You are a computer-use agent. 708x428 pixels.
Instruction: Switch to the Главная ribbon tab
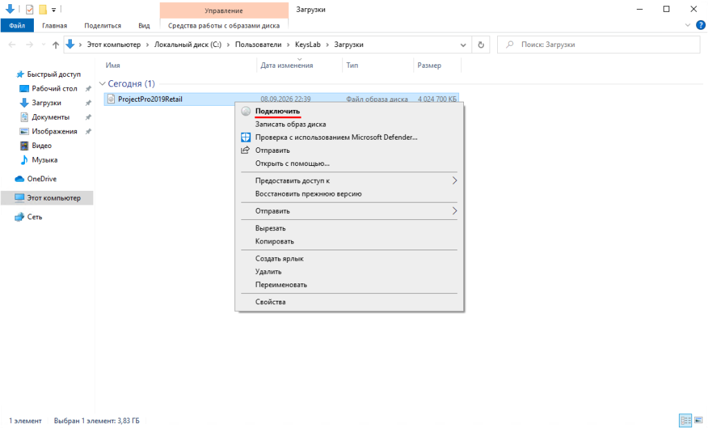point(55,26)
